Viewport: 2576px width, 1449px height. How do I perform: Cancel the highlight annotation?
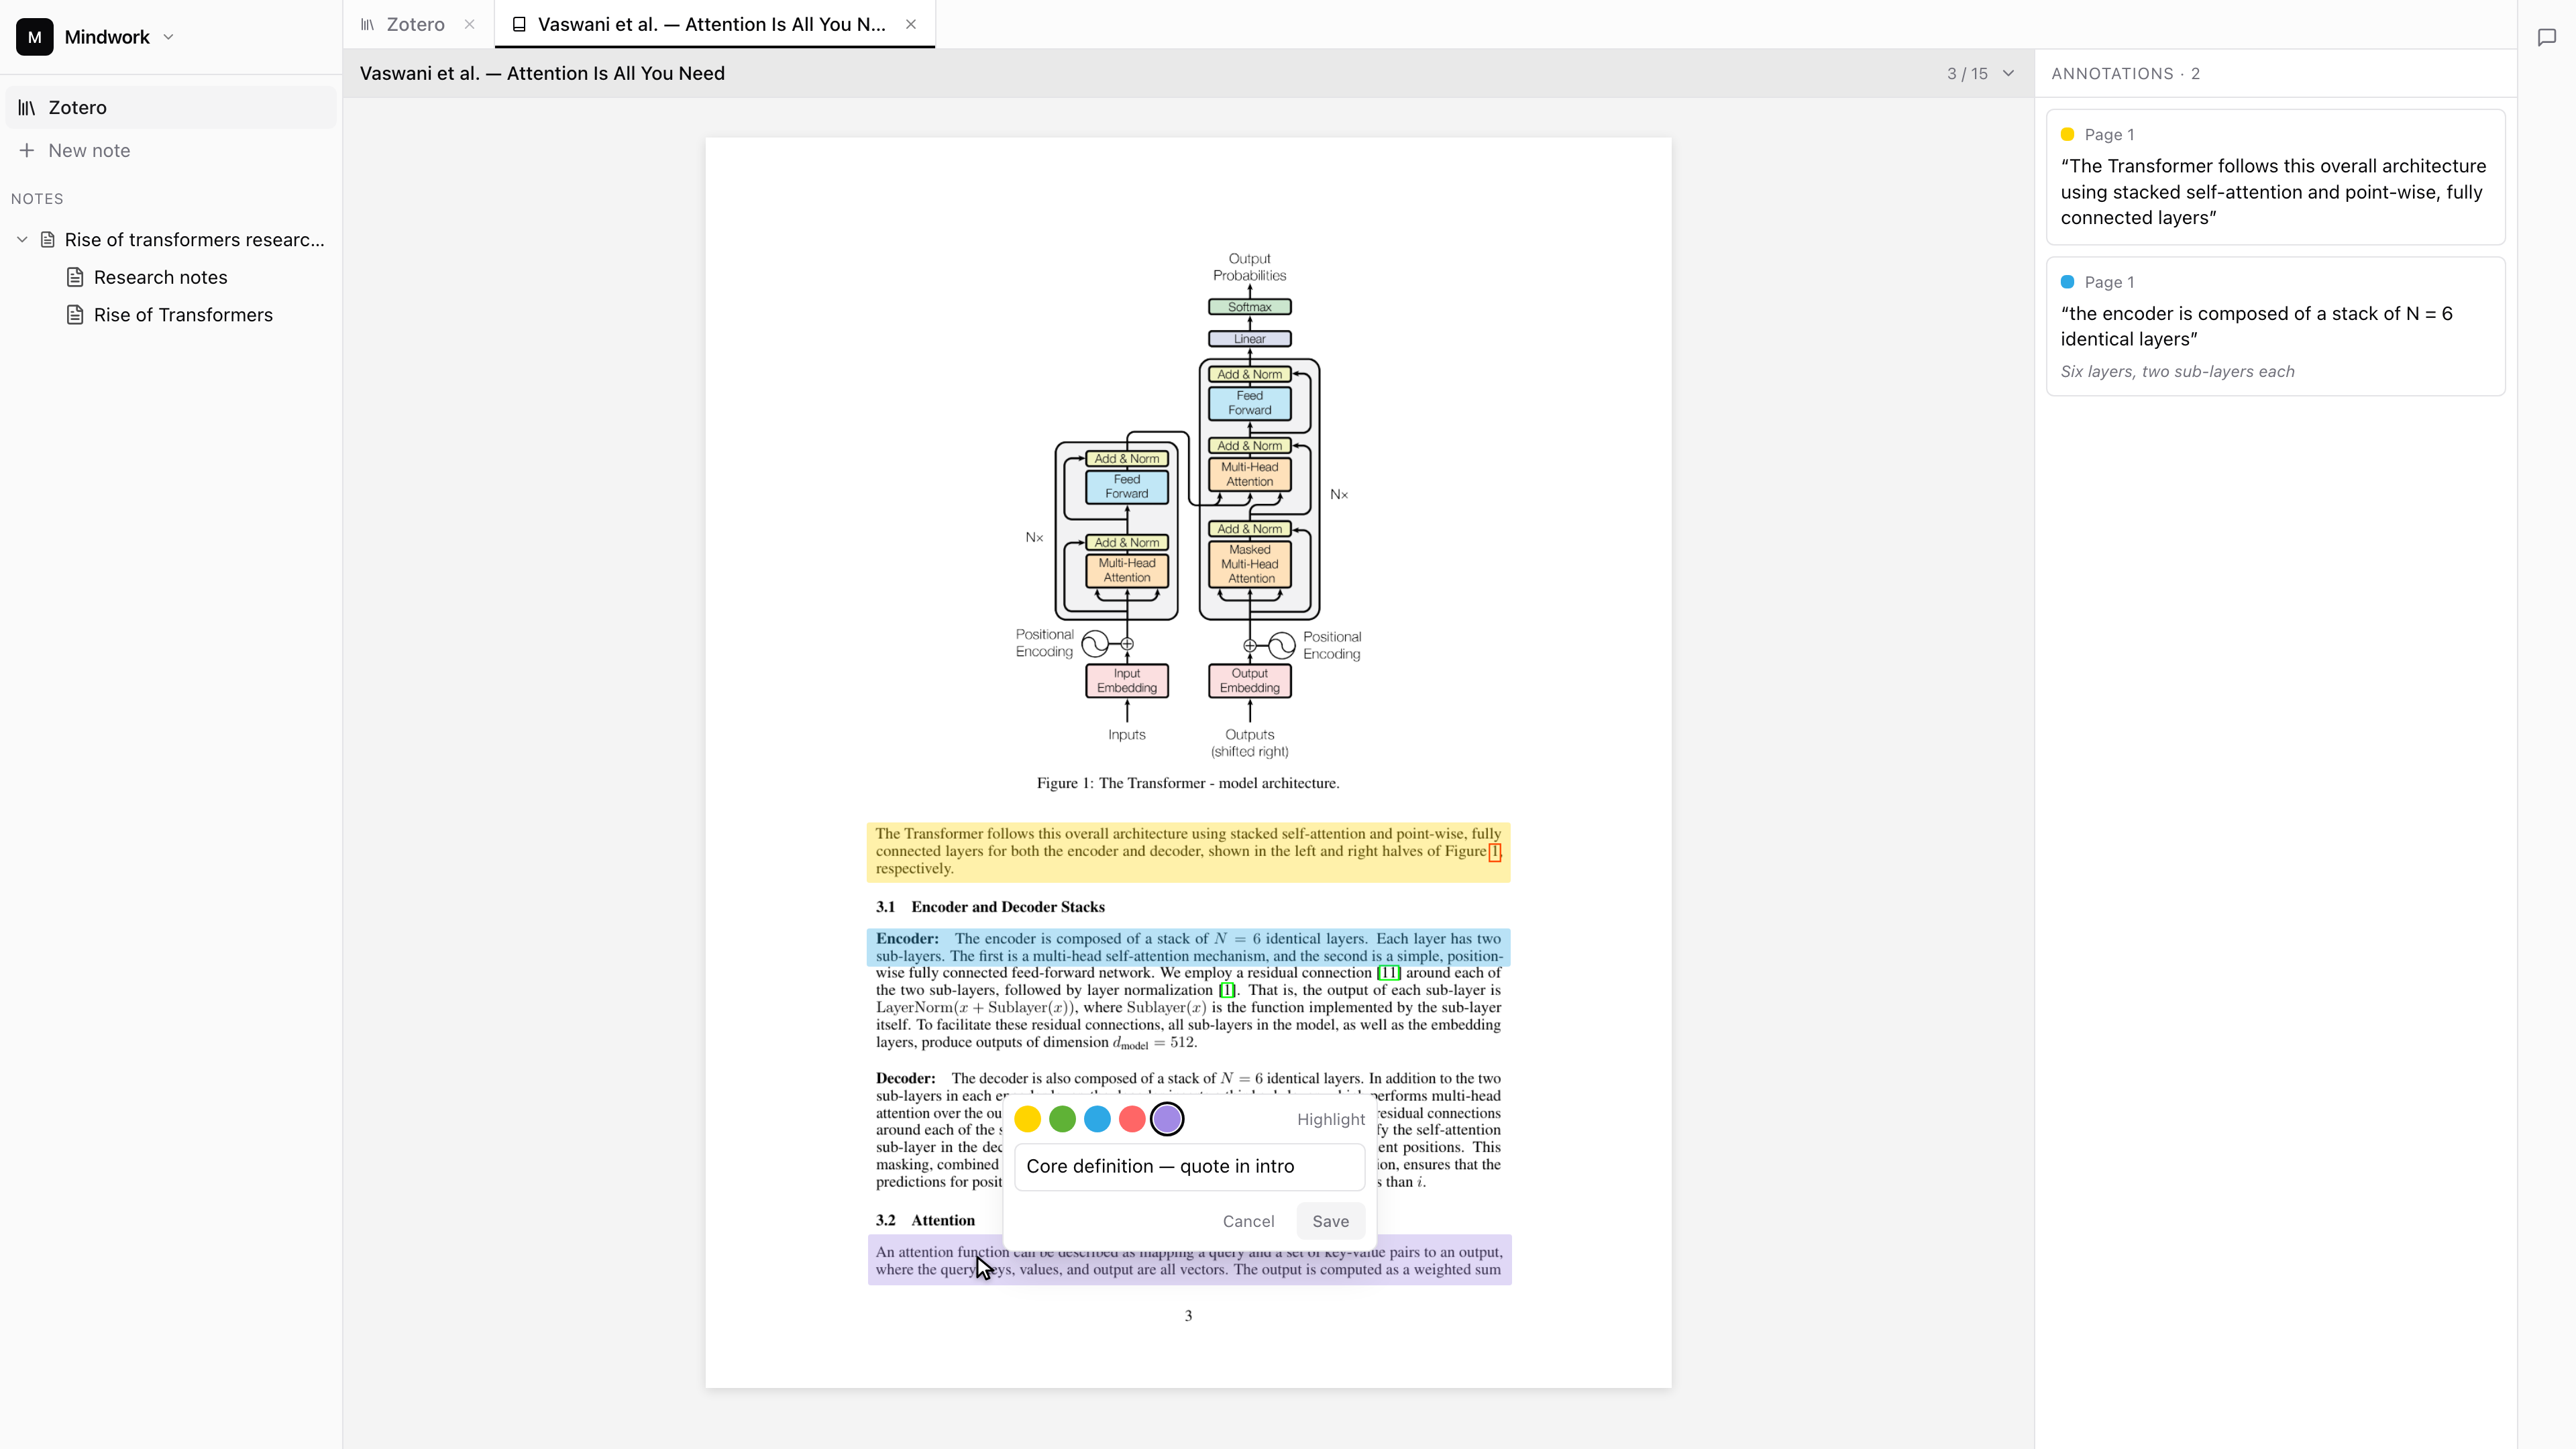click(x=1248, y=1221)
